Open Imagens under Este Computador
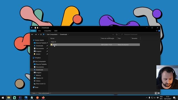The width and height of the screenshot is (178, 100). click(38, 72)
